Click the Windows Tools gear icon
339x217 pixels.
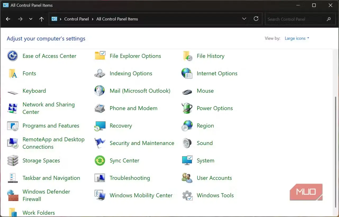click(x=187, y=196)
